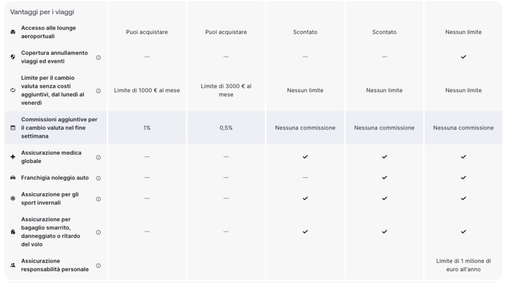Click the snowflake icon for winter sports insurance
507x283 pixels.
click(13, 199)
